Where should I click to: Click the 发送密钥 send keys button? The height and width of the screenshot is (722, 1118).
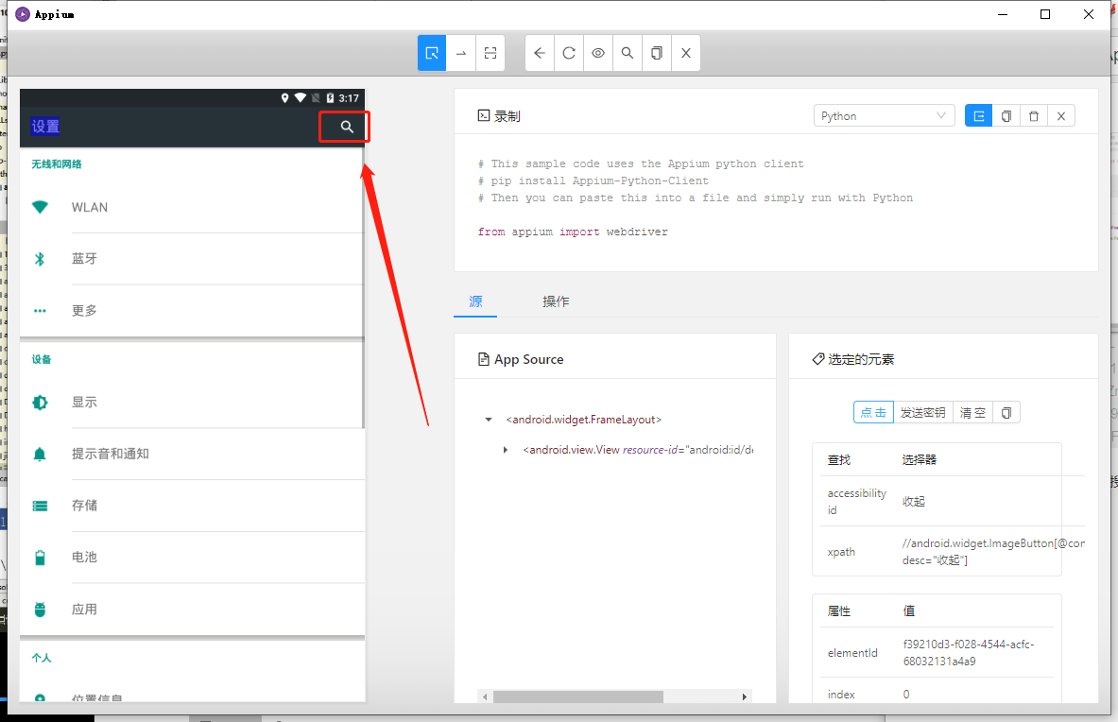[x=922, y=413]
